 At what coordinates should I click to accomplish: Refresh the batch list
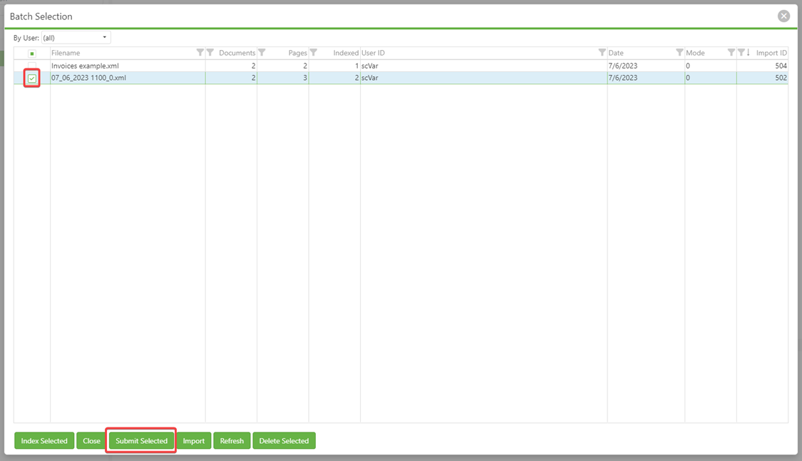click(232, 441)
